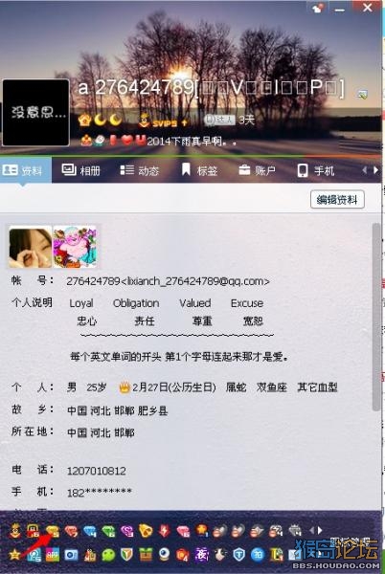
Task: Open the green WeChat bubble icon
Action: click(x=108, y=555)
